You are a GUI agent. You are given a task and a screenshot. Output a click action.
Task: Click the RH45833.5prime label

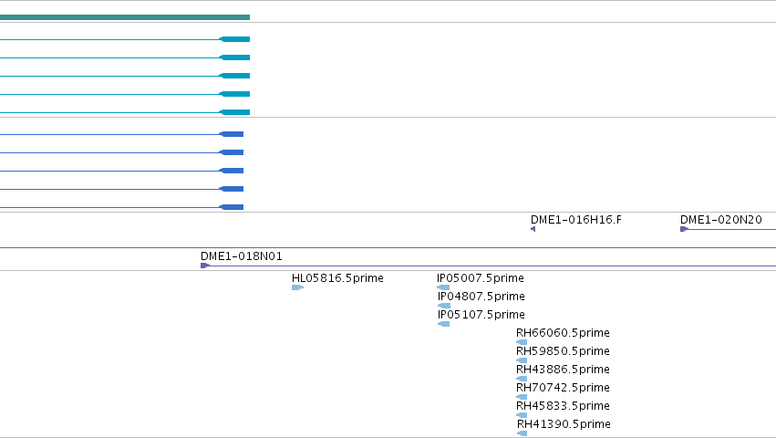click(563, 406)
